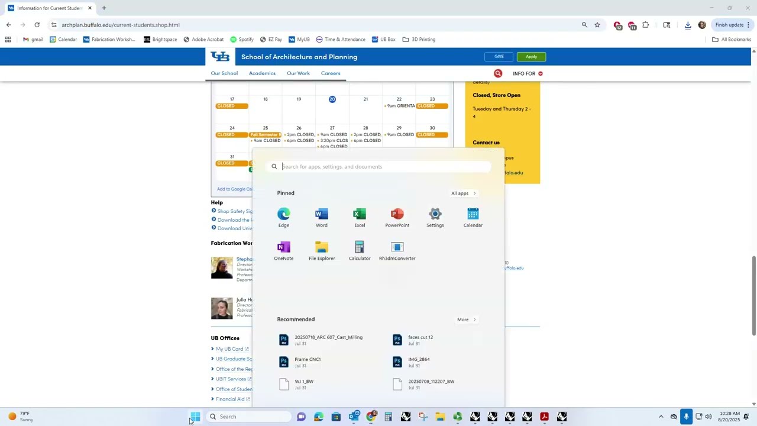Show hidden system tray icons
The width and height of the screenshot is (757, 426).
tap(661, 417)
